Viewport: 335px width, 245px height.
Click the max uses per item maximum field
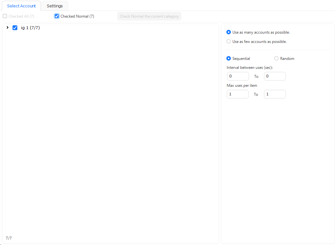274,94
